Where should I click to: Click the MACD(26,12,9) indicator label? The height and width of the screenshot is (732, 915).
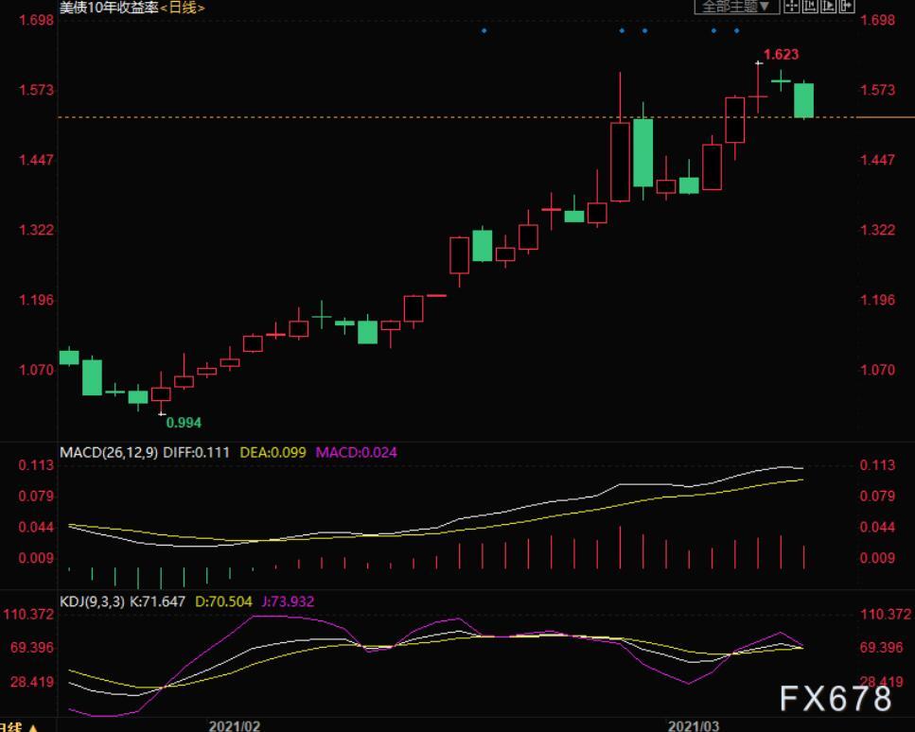(x=109, y=453)
